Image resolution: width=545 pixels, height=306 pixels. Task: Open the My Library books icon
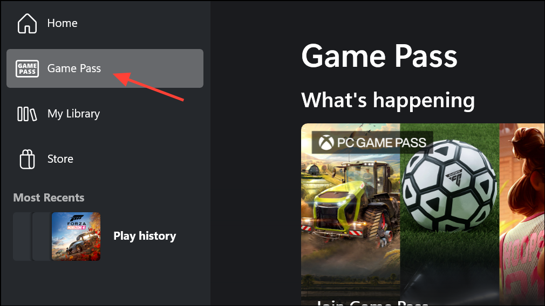[27, 114]
